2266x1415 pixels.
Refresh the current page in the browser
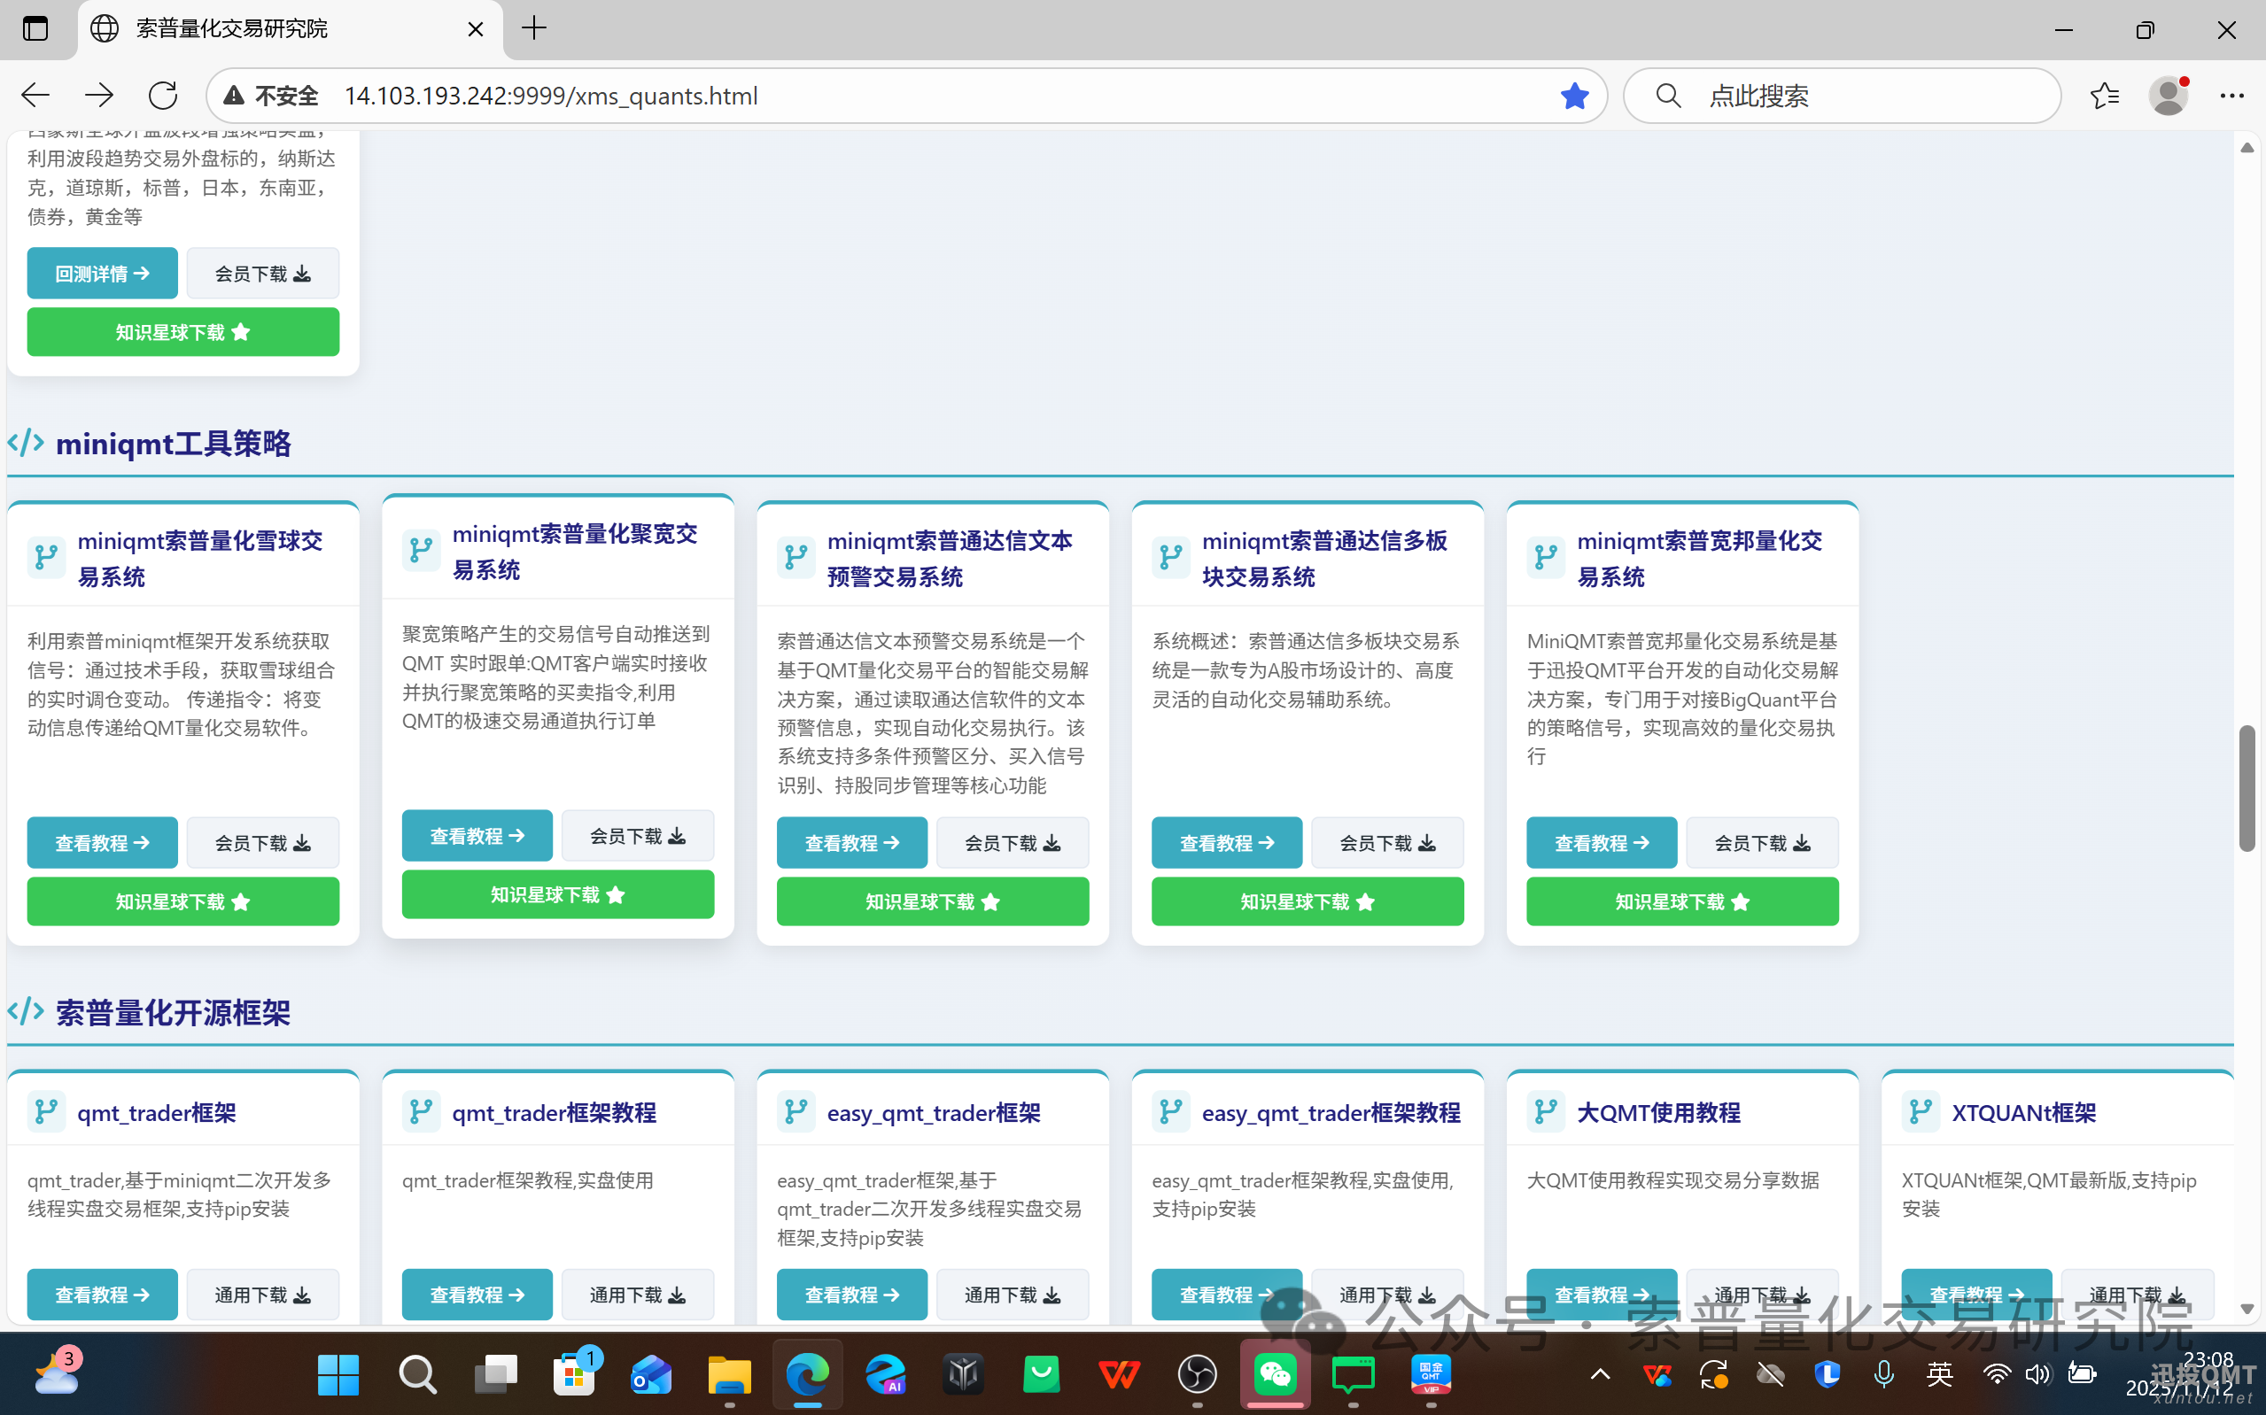[163, 95]
